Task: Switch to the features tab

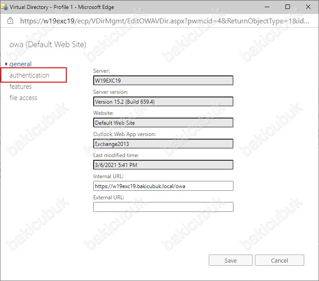Action: (x=20, y=87)
